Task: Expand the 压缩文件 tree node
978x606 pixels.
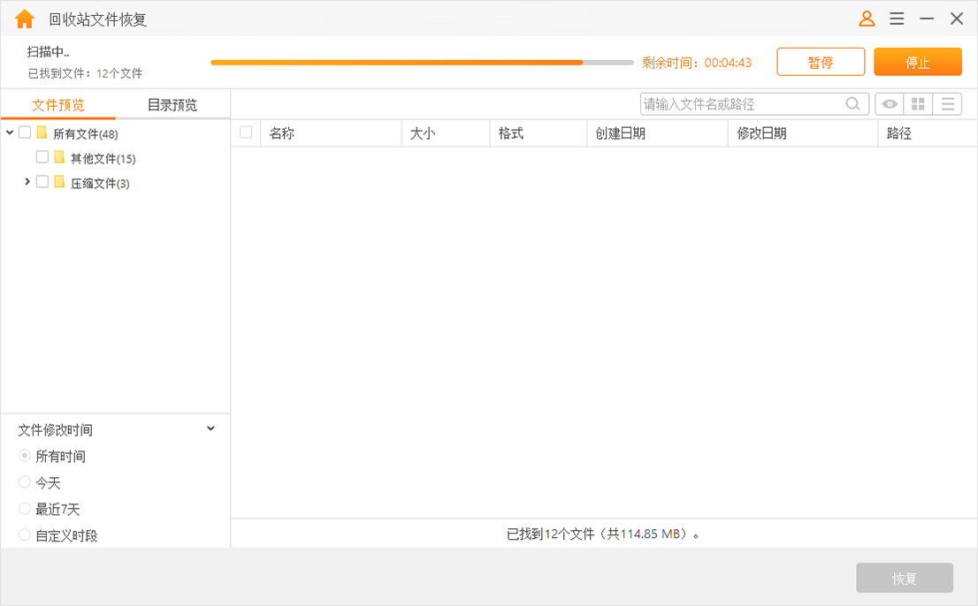Action: pyautogui.click(x=27, y=182)
